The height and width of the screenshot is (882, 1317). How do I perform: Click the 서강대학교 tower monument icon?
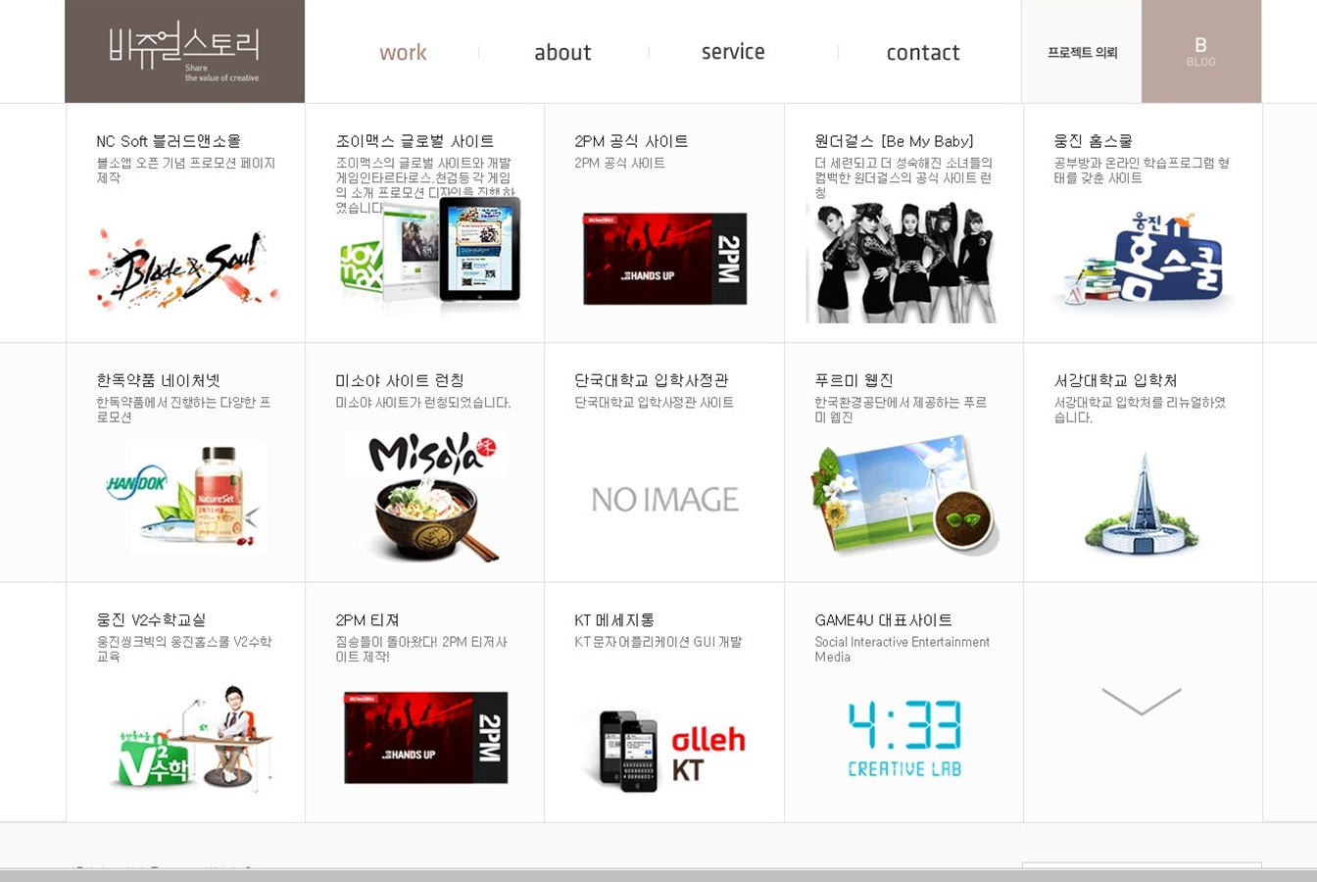coord(1143,504)
